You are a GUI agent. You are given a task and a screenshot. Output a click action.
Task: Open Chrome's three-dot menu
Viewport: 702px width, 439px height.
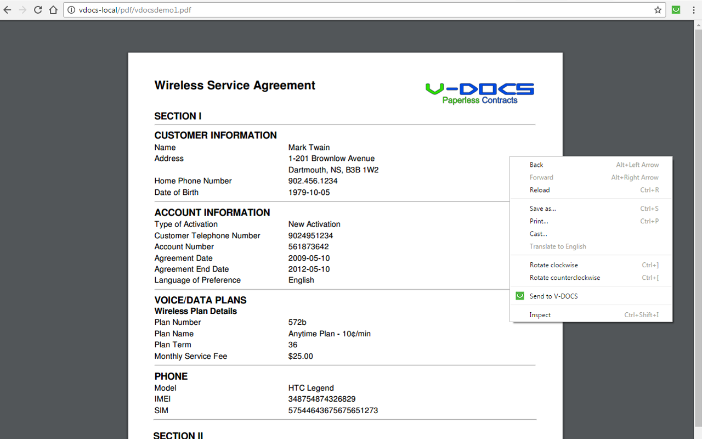[694, 9]
